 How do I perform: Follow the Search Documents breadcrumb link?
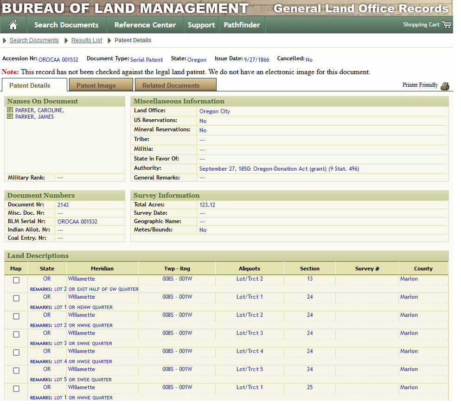[x=34, y=40]
